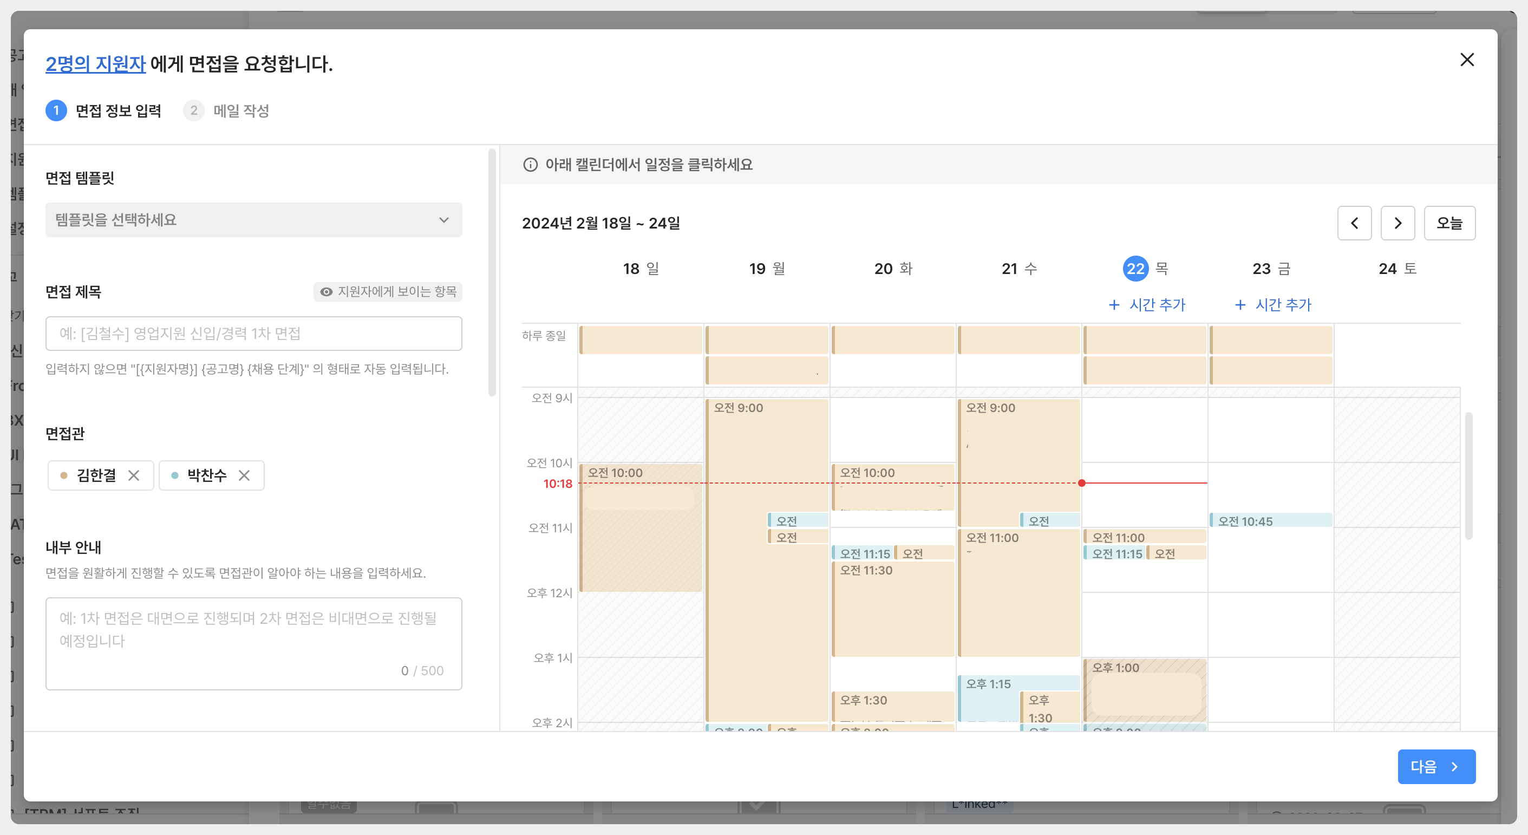
Task: Remove interviewer 김한결 with X icon
Action: pyautogui.click(x=134, y=475)
